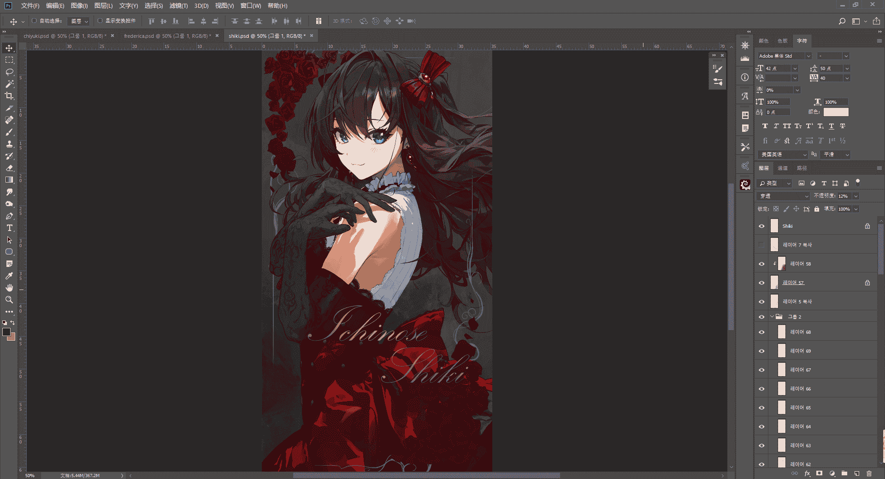Image resolution: width=885 pixels, height=479 pixels.
Task: Open the layer style fx menu
Action: tap(807, 473)
